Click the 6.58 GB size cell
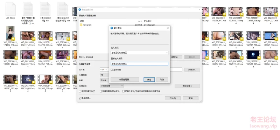Screen dimensions: 280x130 [138, 25]
